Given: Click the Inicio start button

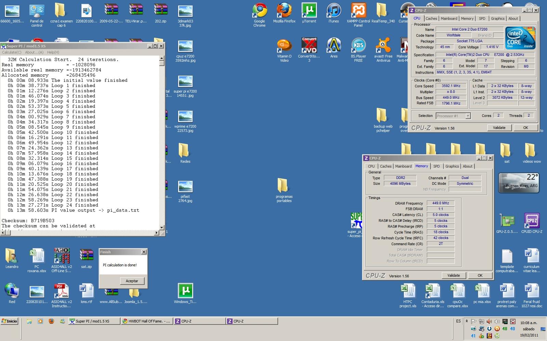Looking at the screenshot, I should pyautogui.click(x=10, y=321).
